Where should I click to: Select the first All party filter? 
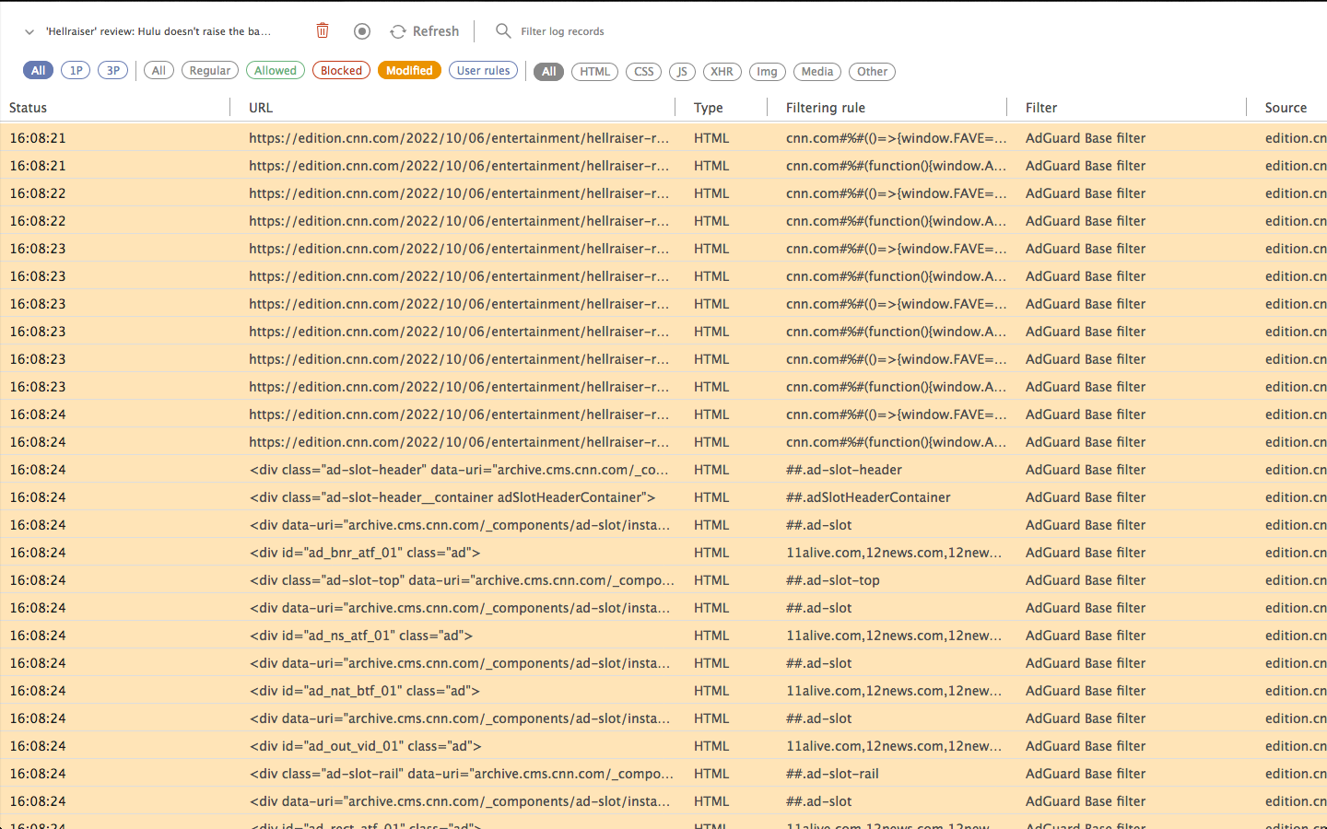[38, 70]
